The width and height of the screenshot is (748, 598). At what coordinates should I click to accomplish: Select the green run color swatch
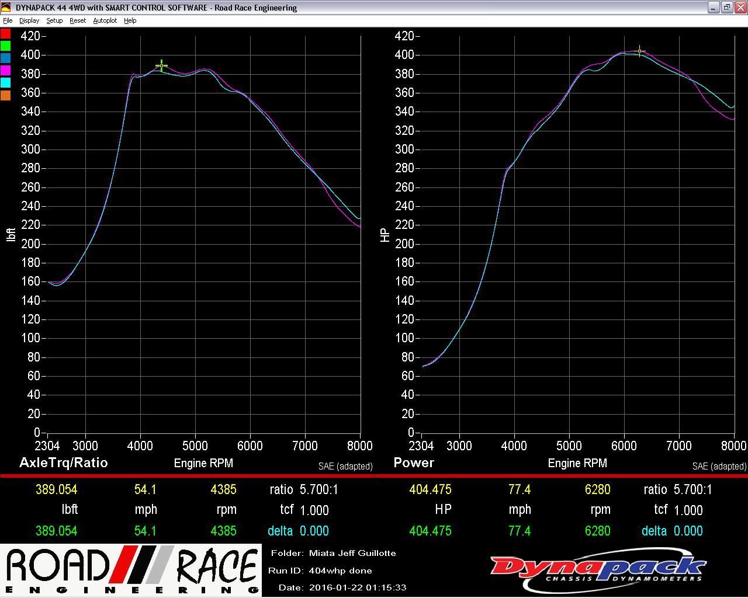(5, 46)
